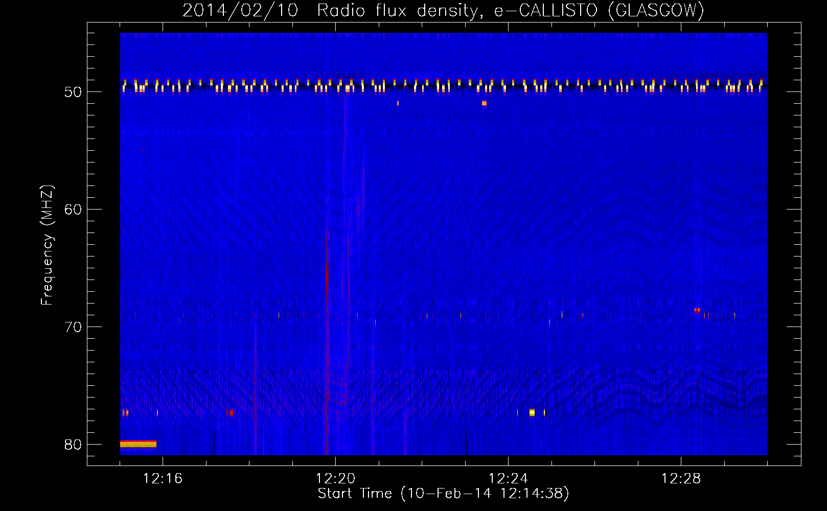Viewport: 827px width, 511px height.
Task: Click the 'Start Time (10-Feb-14 12:14:38)' axis label
Action: pyautogui.click(x=443, y=494)
